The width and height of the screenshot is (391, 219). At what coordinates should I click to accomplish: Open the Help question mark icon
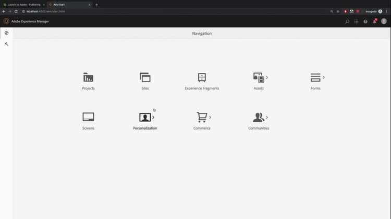pos(365,22)
